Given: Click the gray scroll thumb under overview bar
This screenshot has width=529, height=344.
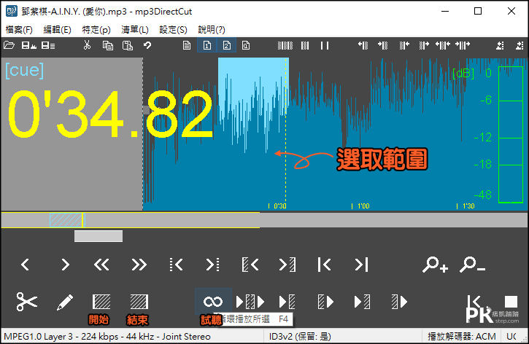Looking at the screenshot, I should [x=99, y=236].
